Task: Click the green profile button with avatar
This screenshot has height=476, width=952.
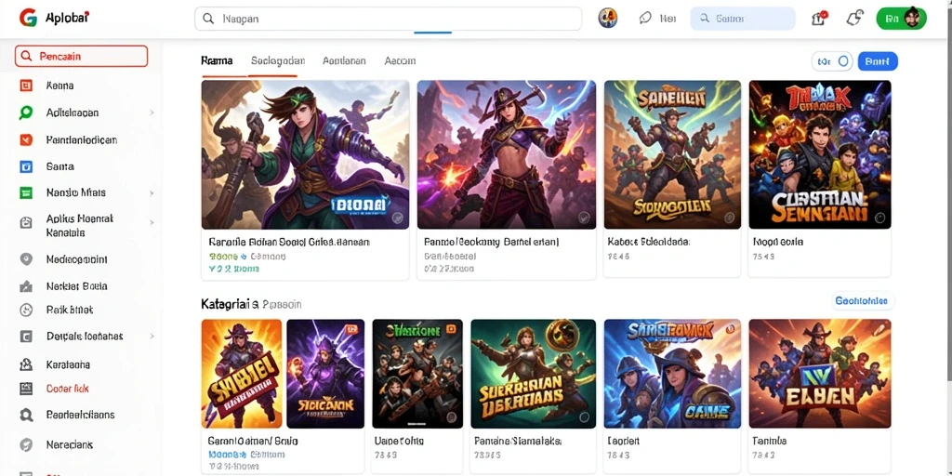Action: [902, 19]
